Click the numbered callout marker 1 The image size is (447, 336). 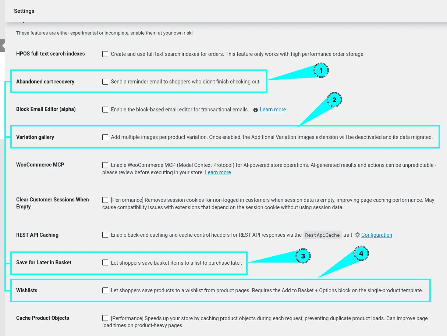(x=321, y=70)
